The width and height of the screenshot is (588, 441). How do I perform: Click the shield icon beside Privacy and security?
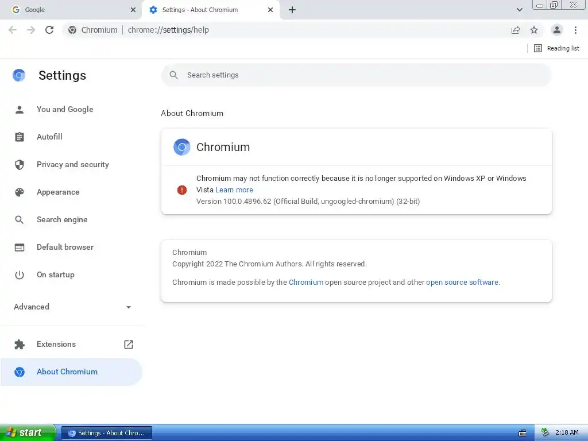(x=19, y=165)
